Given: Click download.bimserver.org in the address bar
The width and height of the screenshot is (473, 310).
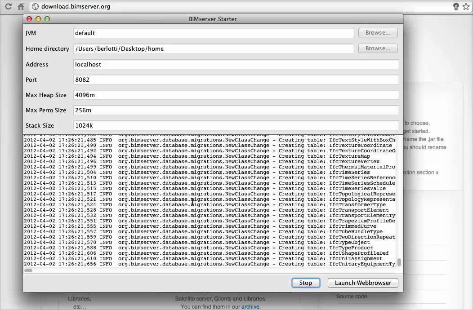Looking at the screenshot, I should coord(76,6).
